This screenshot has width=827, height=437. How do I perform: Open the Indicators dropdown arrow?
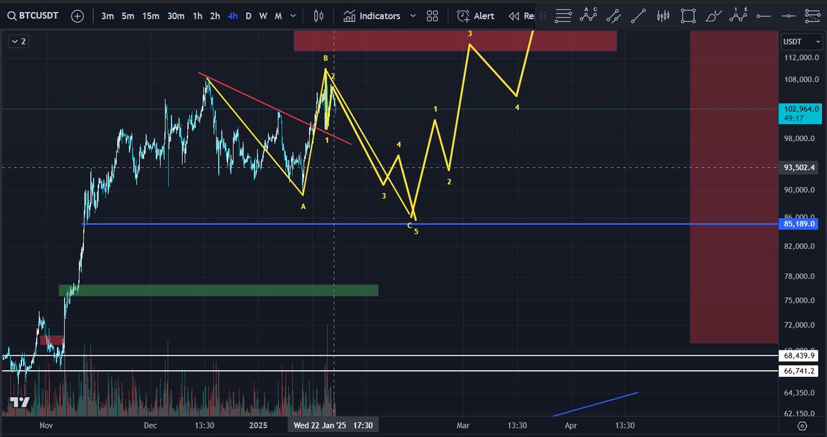coord(413,15)
